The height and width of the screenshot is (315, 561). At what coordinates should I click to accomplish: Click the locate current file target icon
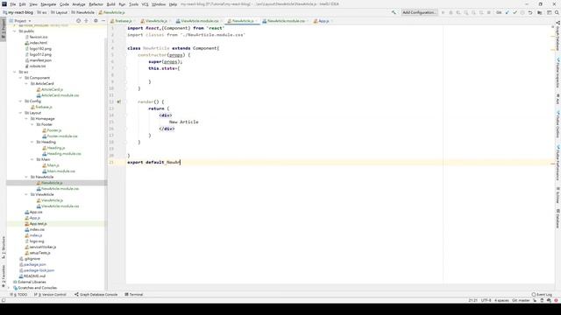(x=78, y=21)
